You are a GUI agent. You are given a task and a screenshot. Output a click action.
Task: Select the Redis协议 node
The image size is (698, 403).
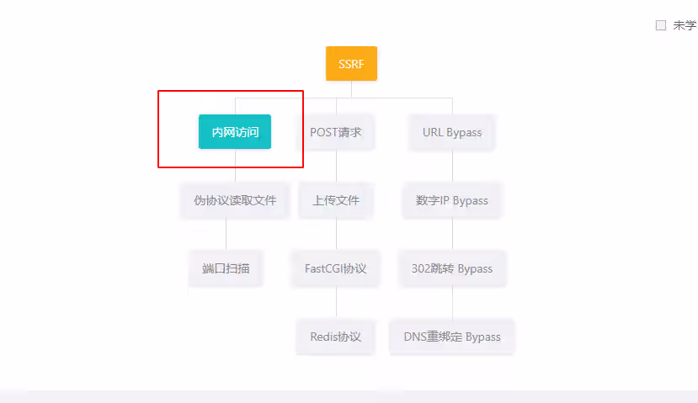tap(336, 337)
